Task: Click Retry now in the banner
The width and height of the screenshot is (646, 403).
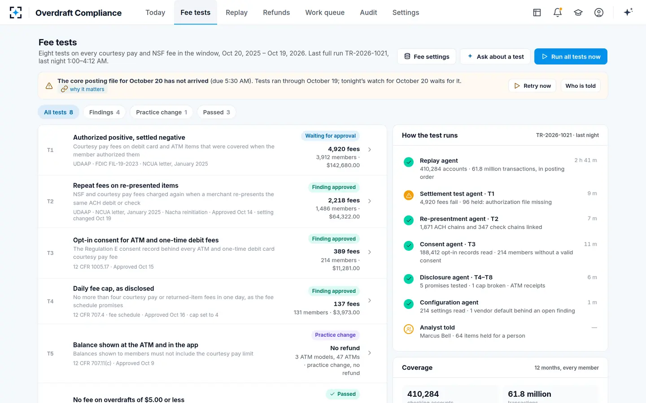Action: (x=533, y=86)
